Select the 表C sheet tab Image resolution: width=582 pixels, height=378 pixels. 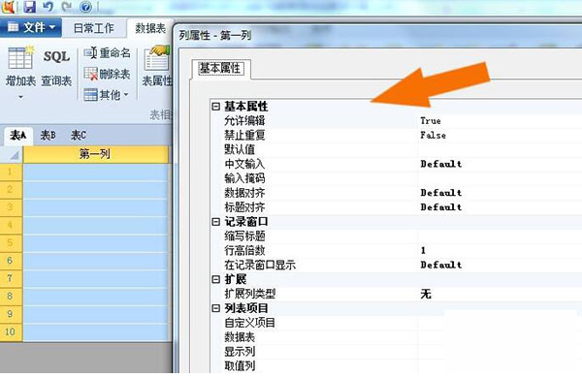(x=79, y=136)
